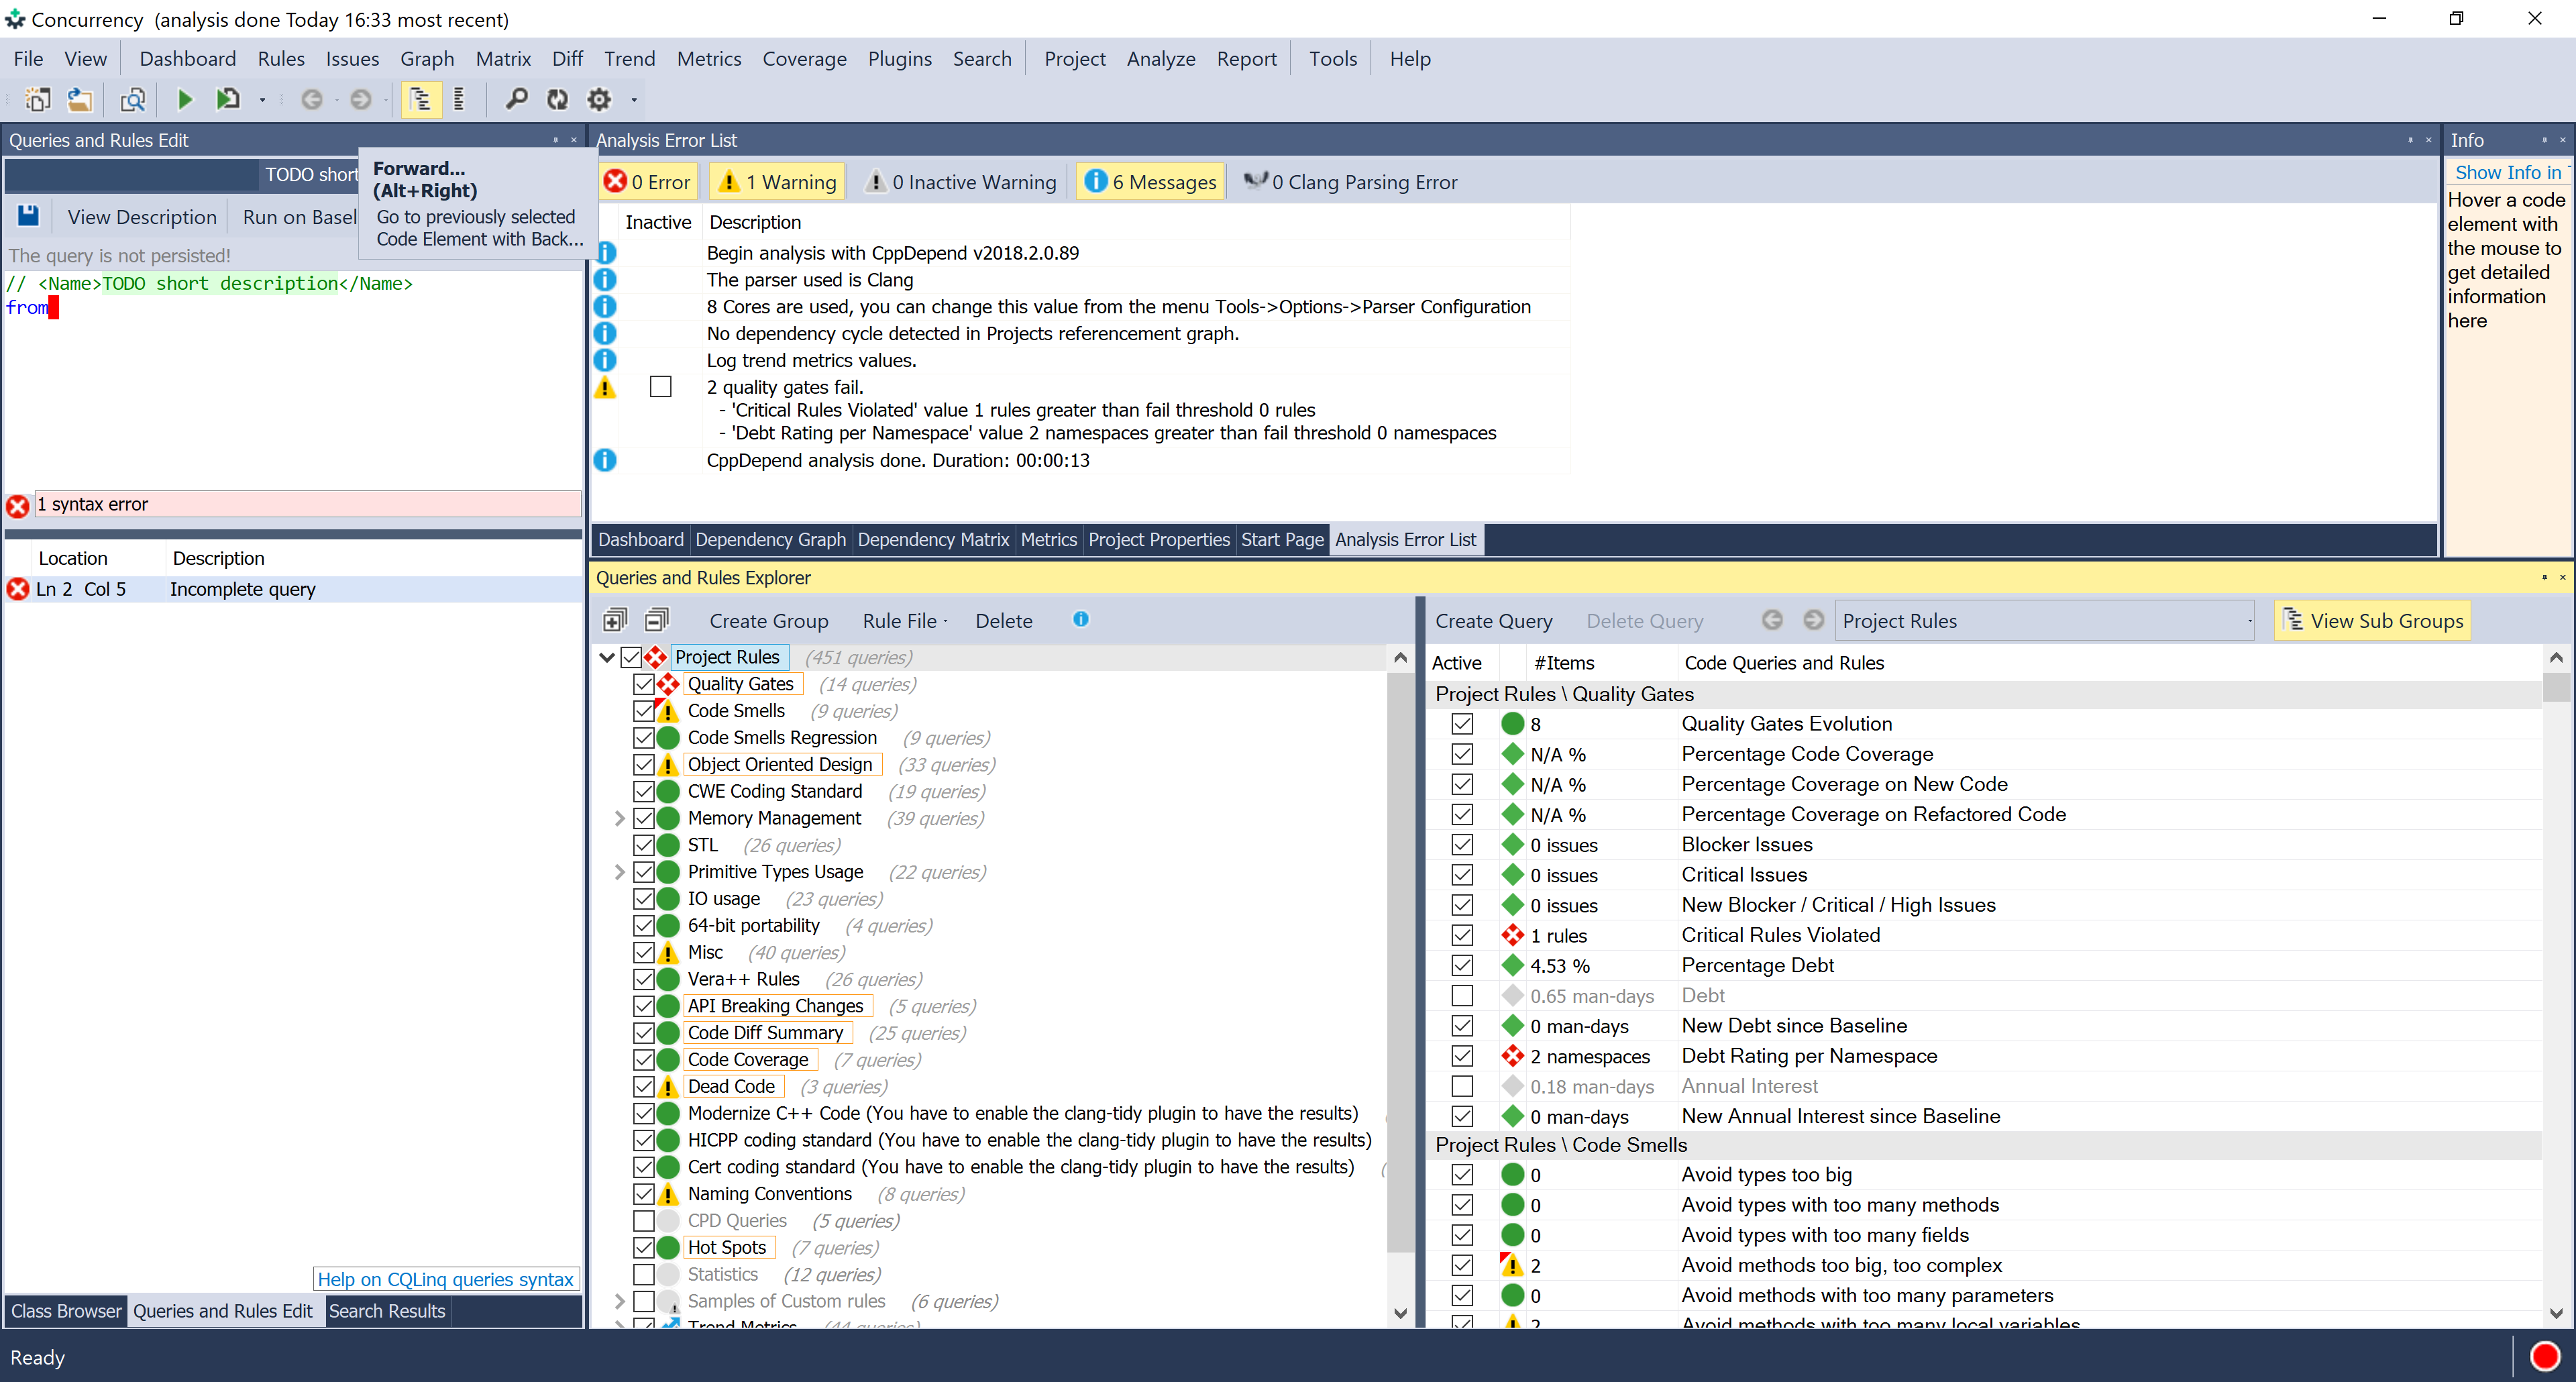The image size is (2576, 1382).
Task: Click the Create Group button
Action: coord(768,621)
